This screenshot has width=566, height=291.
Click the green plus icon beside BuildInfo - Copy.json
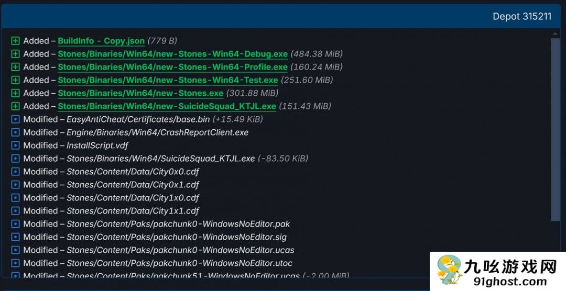[15, 41]
